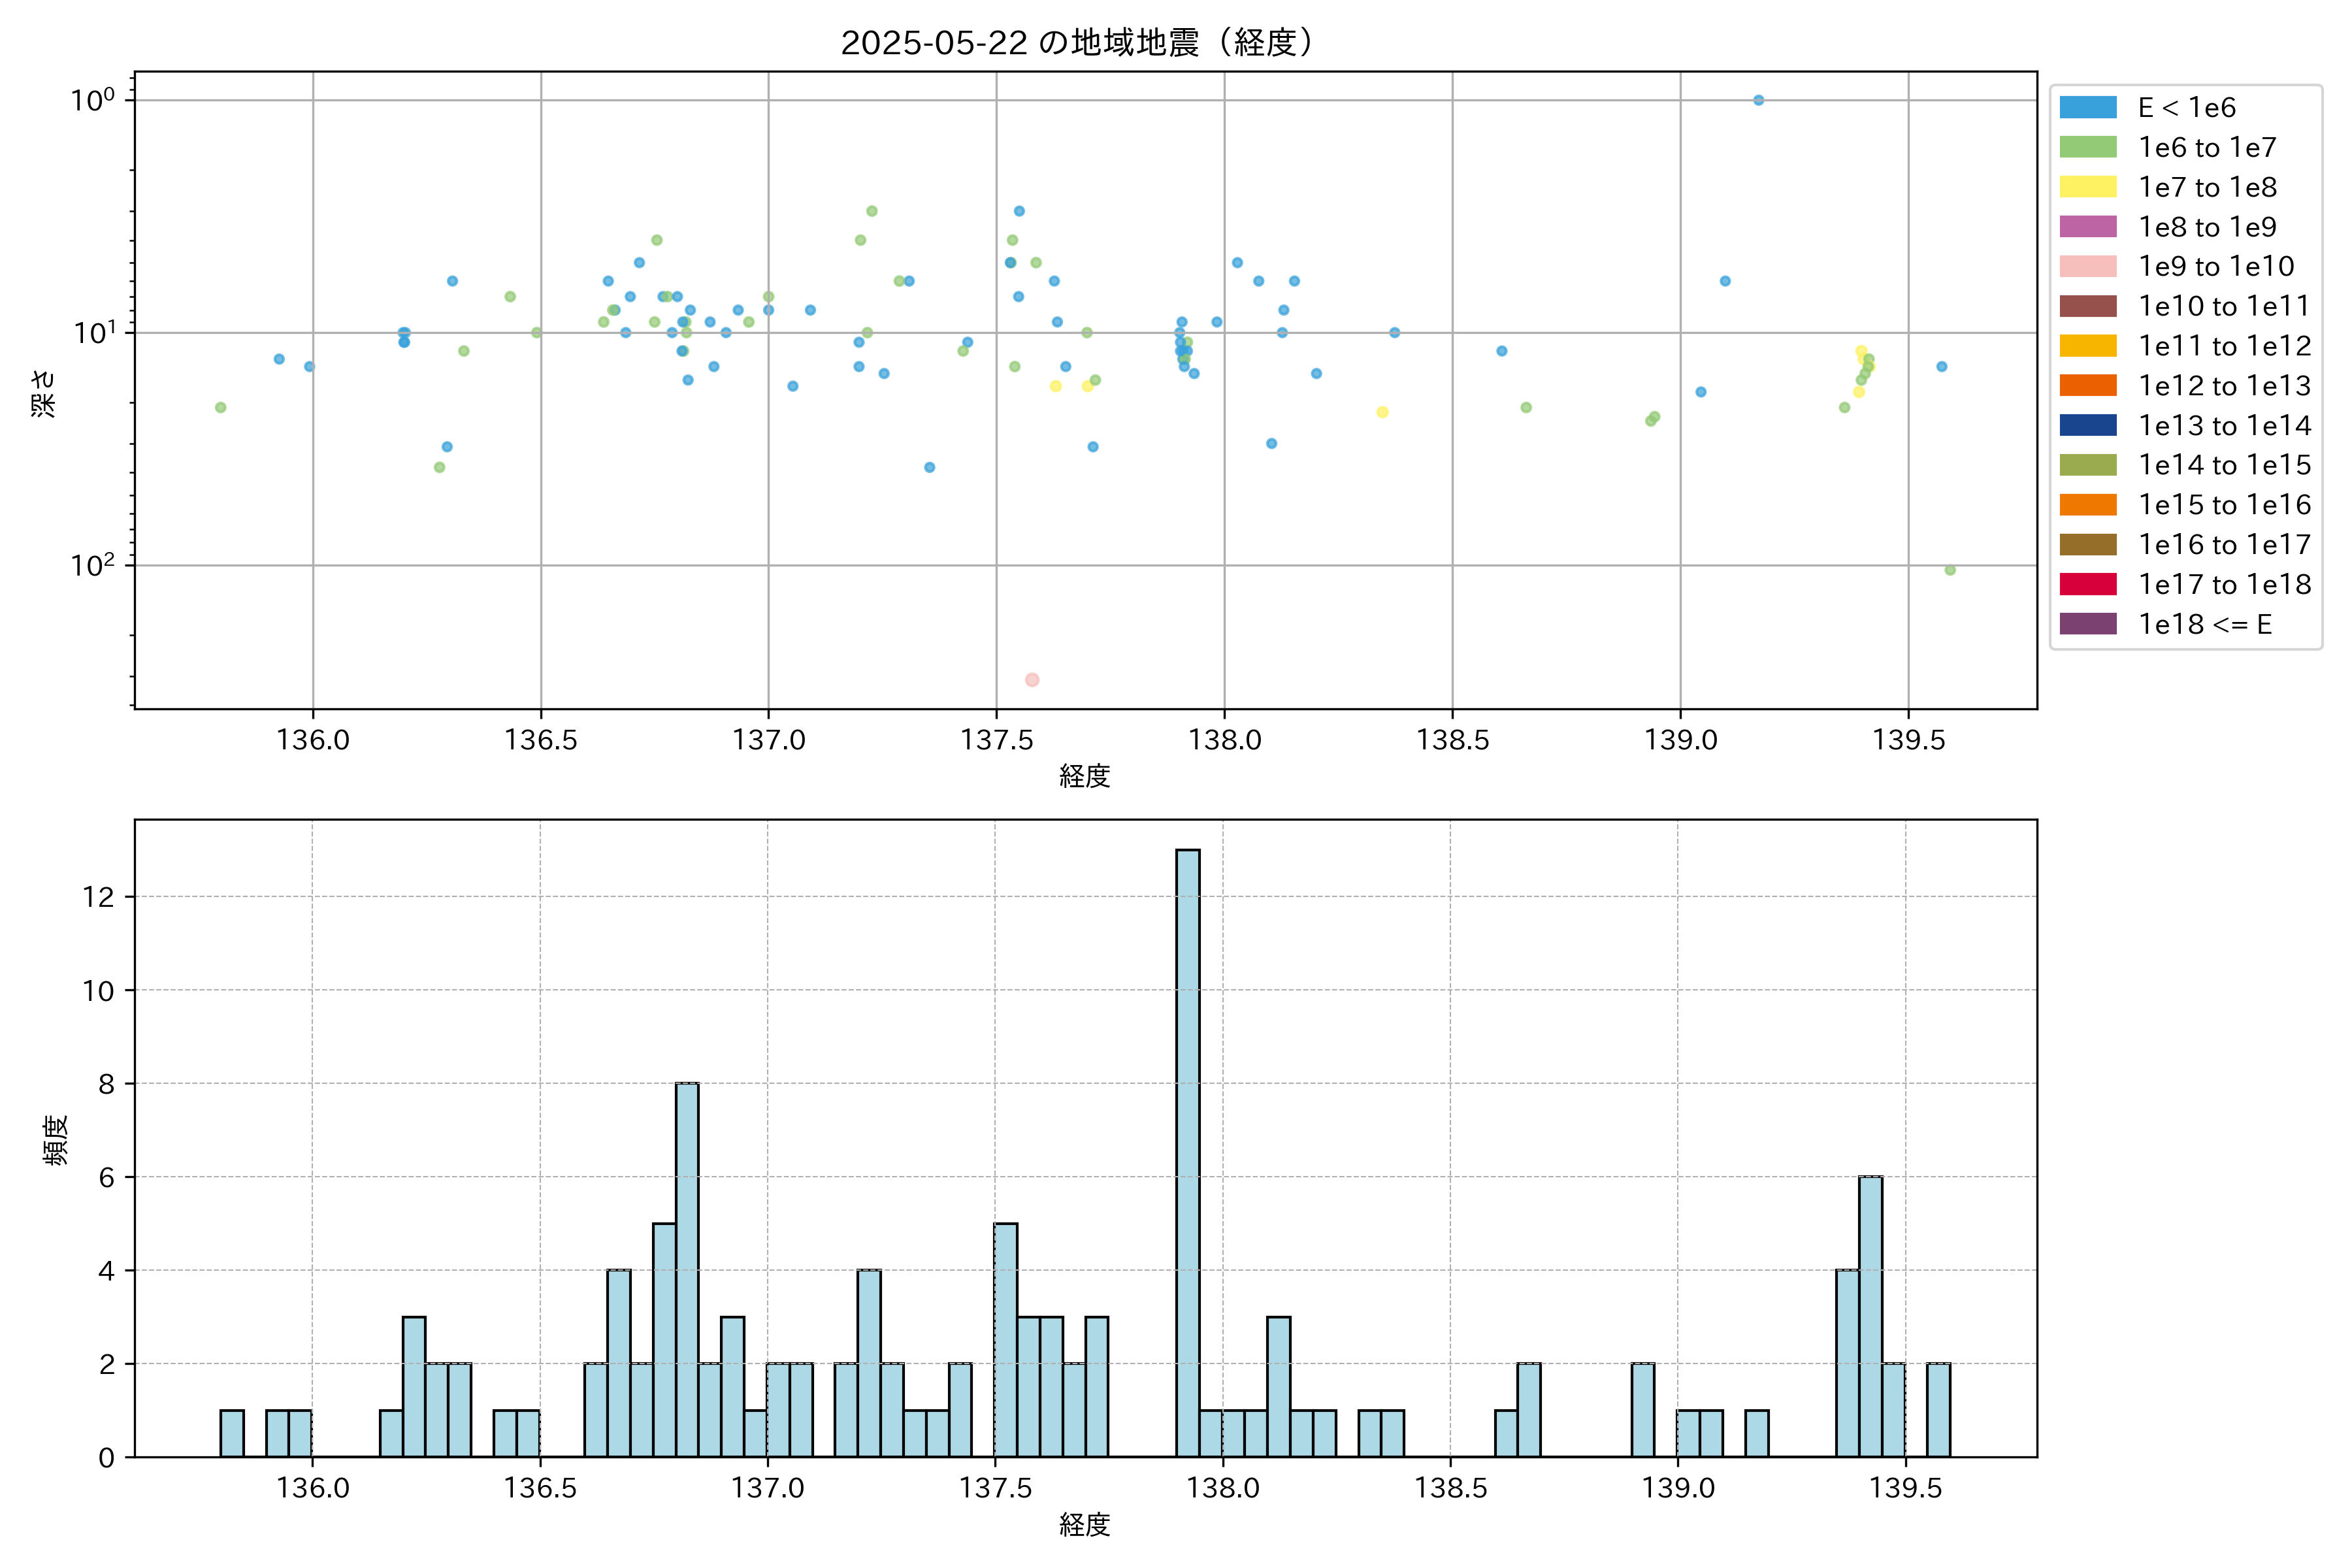Click the green point near depth 100
Viewport: 2352px width, 1568px height.
coord(1949,570)
